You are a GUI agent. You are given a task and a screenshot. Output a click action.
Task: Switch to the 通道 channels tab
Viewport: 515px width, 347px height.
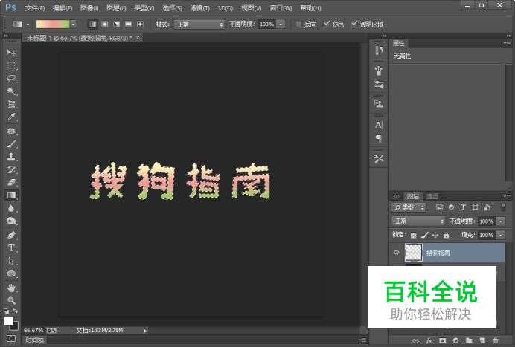pyautogui.click(x=432, y=196)
